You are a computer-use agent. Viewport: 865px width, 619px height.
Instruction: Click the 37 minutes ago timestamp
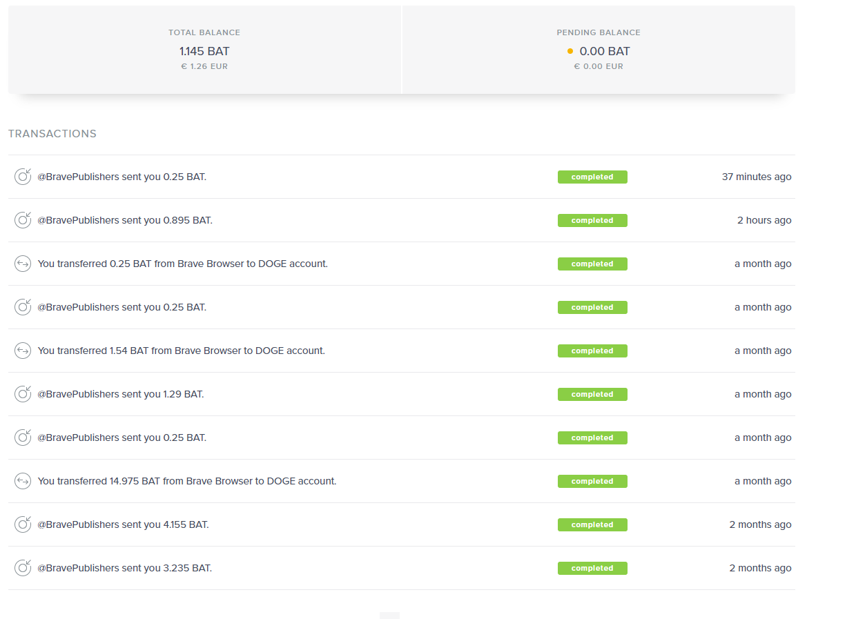(x=757, y=177)
